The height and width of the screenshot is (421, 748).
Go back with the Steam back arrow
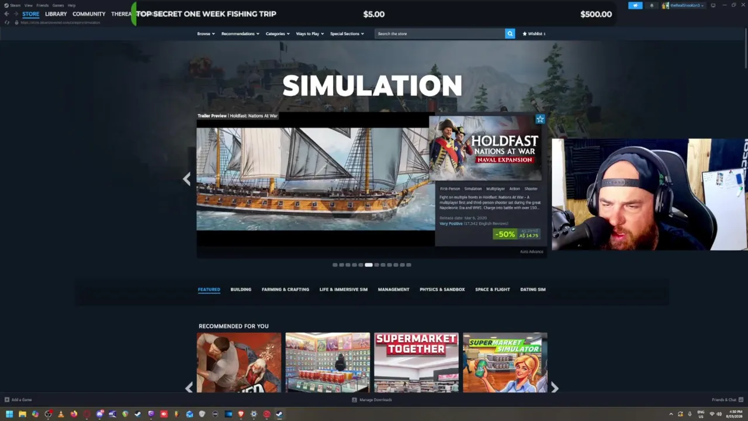(6, 13)
